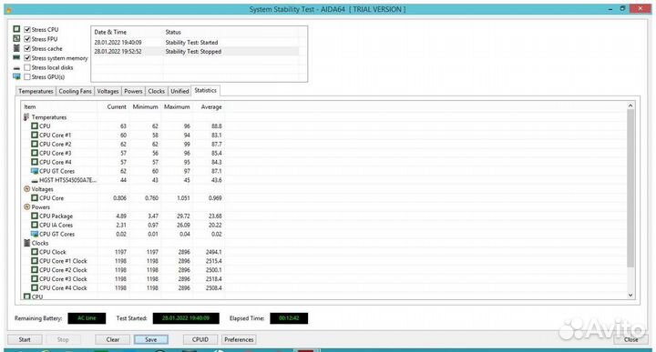
Task: Click the Save button
Action: pyautogui.click(x=151, y=339)
